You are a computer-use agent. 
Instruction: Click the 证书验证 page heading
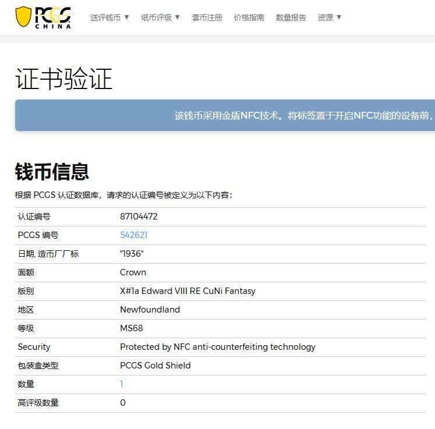coord(64,79)
